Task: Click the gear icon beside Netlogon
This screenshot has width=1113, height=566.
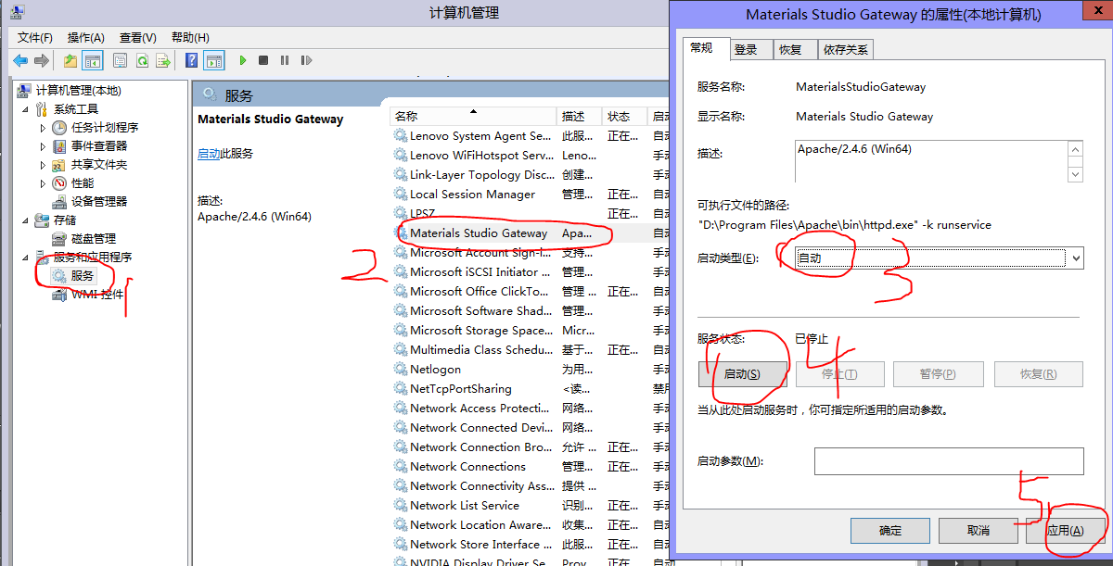Action: (401, 370)
